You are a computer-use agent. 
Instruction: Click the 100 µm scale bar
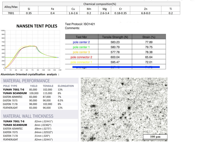[155, 137]
